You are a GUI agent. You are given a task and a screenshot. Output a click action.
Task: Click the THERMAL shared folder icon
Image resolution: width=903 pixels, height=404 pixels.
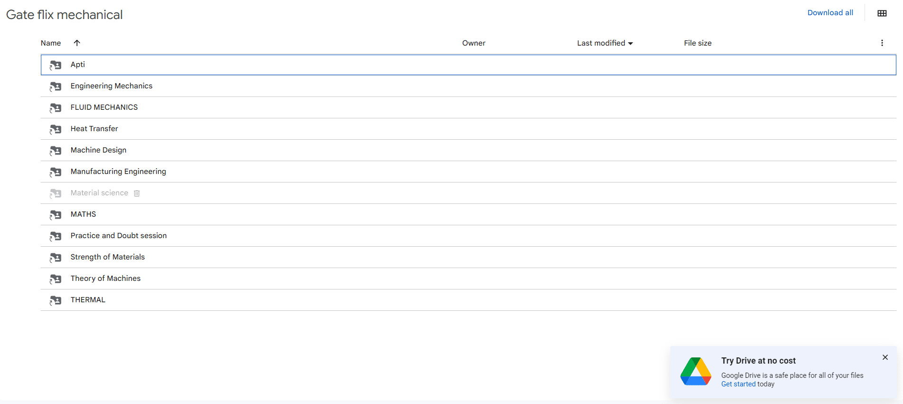[56, 300]
